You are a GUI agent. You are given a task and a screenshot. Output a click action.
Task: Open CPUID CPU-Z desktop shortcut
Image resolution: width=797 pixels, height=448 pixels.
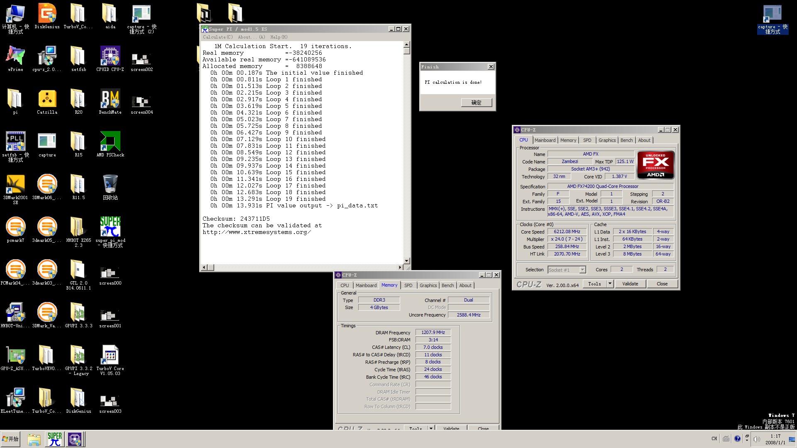(110, 59)
